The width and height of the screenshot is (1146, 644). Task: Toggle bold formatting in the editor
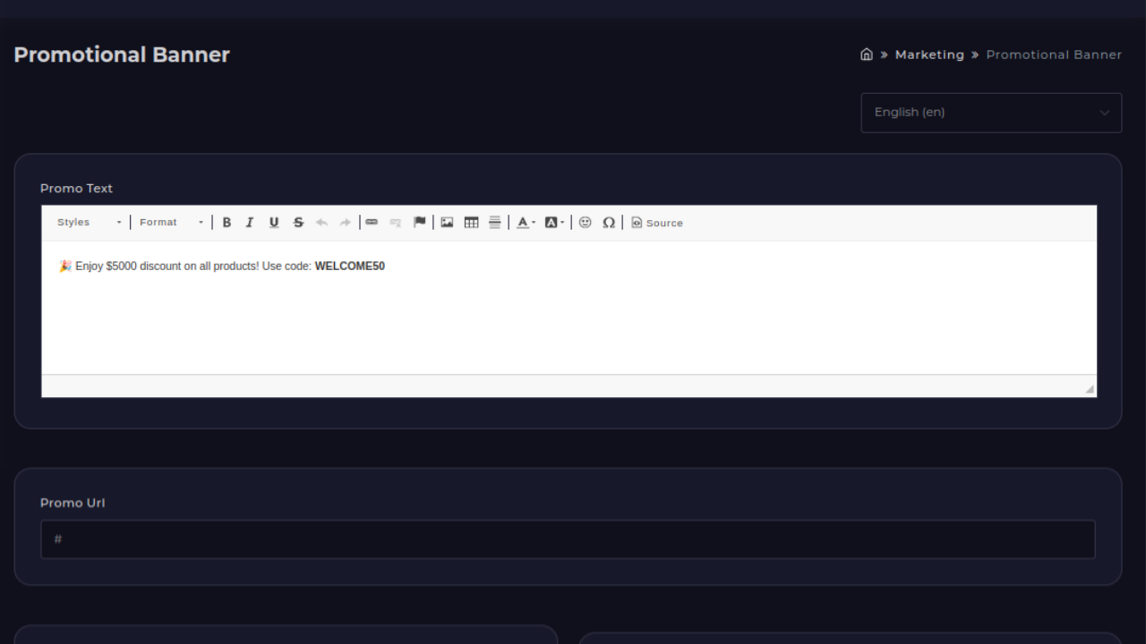click(x=227, y=222)
